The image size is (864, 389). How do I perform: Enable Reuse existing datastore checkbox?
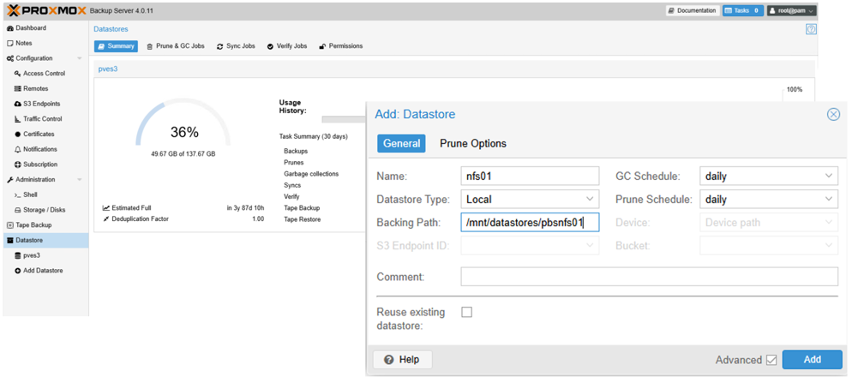[x=466, y=312]
